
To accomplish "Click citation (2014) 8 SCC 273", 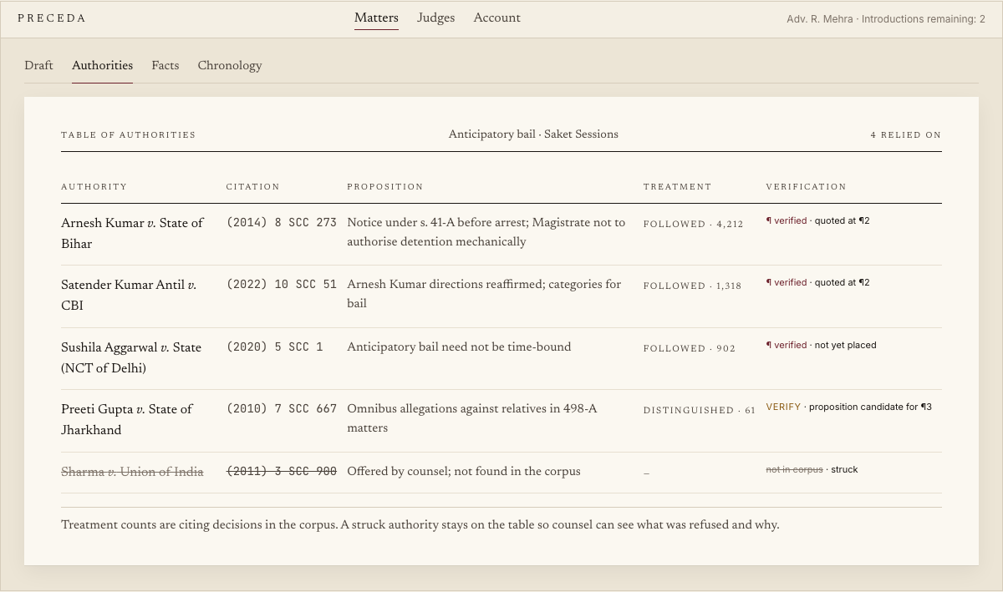I will [x=282, y=223].
